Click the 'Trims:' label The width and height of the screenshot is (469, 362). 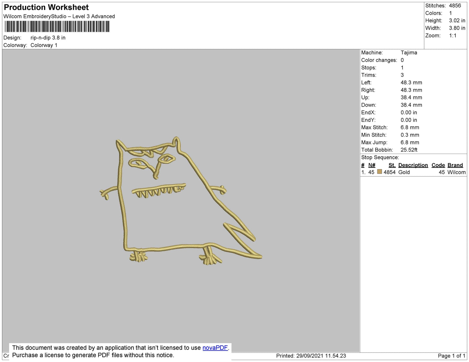coord(369,75)
